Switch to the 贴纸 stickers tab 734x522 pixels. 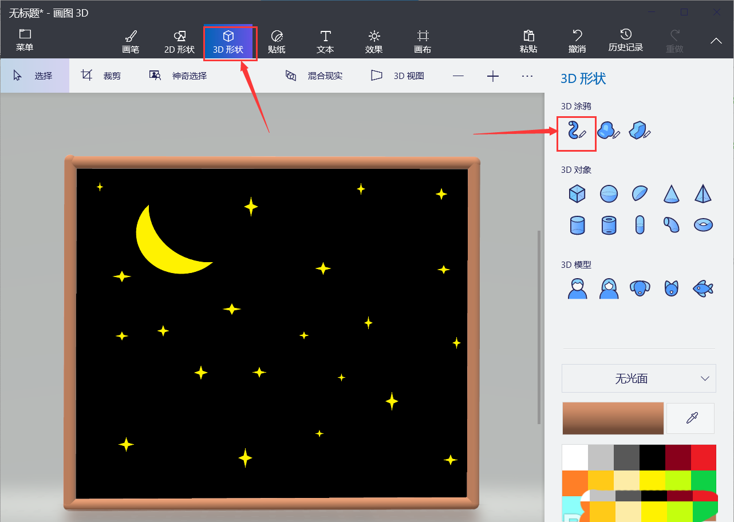click(x=277, y=42)
